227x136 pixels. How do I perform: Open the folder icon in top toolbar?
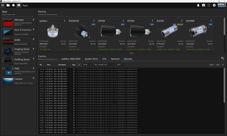[8, 5]
